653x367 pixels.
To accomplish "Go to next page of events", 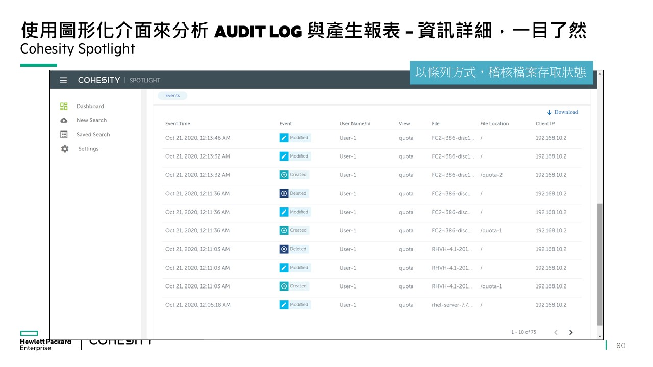I will (x=571, y=332).
